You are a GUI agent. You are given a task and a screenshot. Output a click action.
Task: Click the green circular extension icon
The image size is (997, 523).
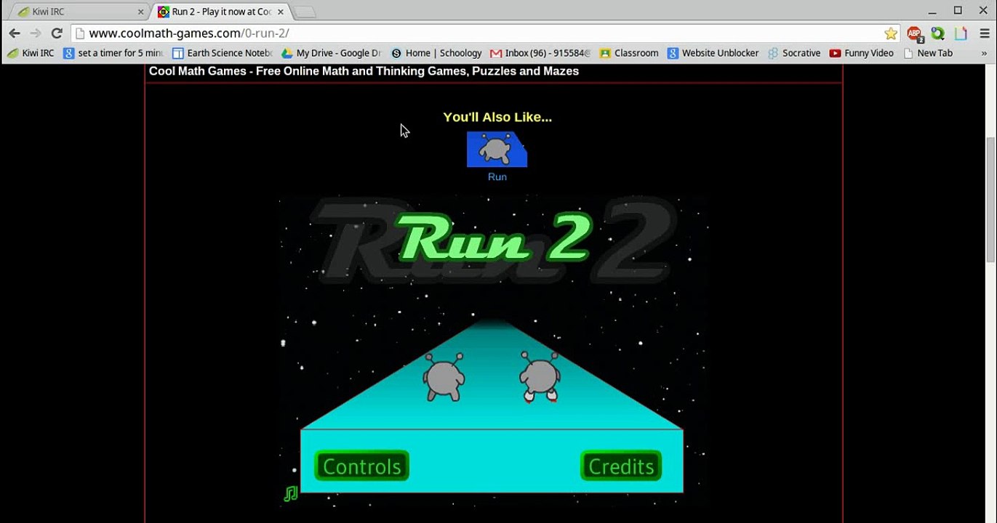click(938, 33)
